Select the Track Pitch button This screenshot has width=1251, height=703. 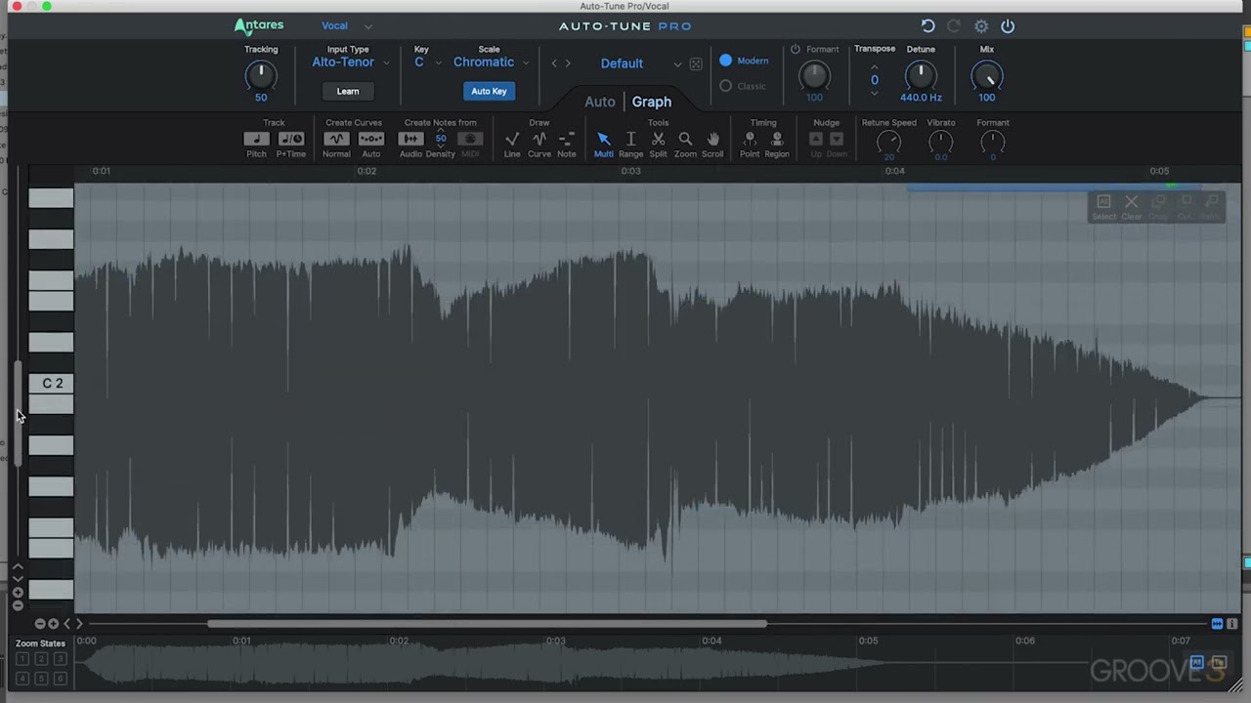click(256, 140)
